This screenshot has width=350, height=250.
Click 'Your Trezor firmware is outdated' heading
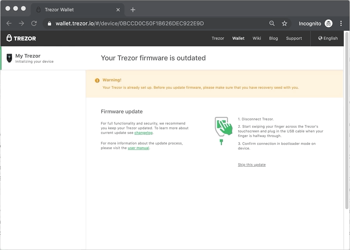pos(153,58)
